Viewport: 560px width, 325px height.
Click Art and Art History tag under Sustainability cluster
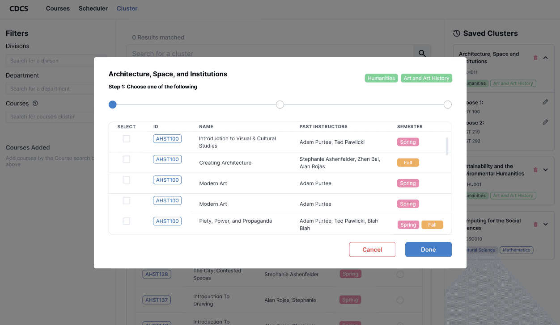tap(513, 196)
